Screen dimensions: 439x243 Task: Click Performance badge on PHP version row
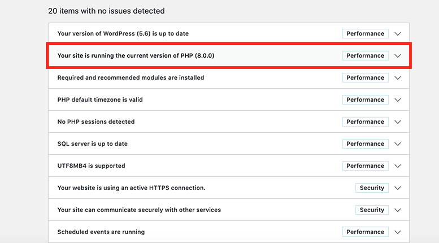click(x=365, y=56)
